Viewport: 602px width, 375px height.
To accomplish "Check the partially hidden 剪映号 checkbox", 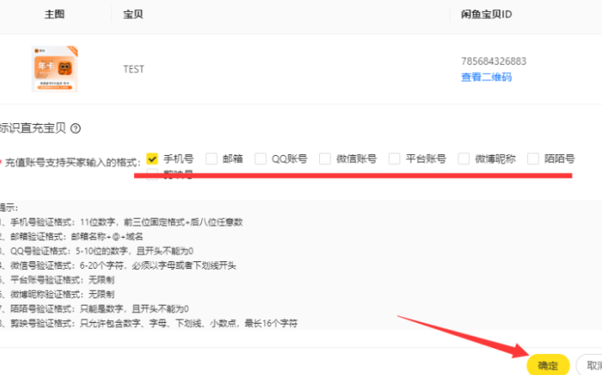I will [x=152, y=174].
